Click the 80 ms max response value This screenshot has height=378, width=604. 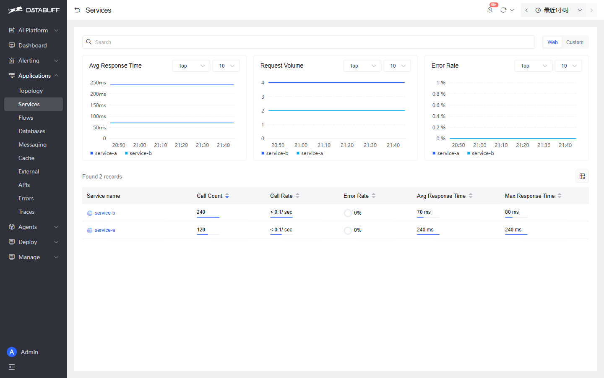tap(512, 212)
